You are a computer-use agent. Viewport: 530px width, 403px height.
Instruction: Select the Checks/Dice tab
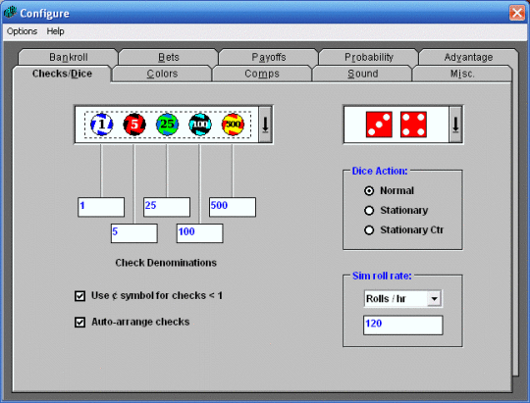[x=62, y=74]
